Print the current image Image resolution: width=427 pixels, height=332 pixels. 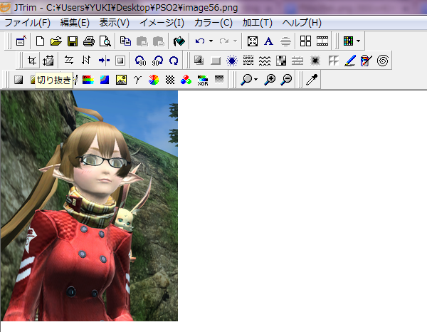89,41
